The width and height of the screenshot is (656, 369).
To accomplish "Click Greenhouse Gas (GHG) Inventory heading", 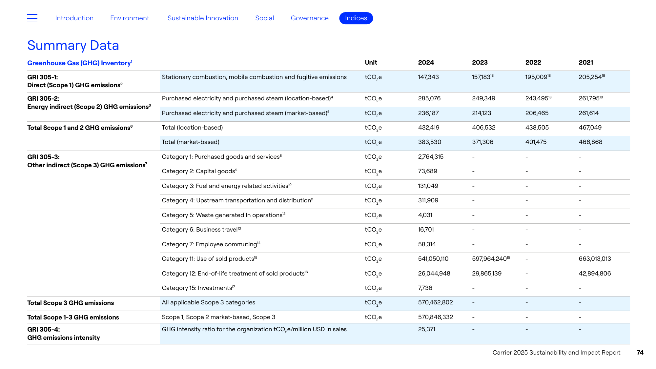I will [x=80, y=63].
